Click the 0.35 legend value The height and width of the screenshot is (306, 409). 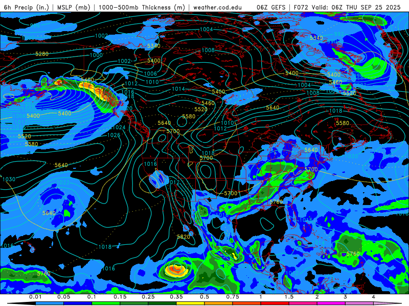[x=176, y=297]
